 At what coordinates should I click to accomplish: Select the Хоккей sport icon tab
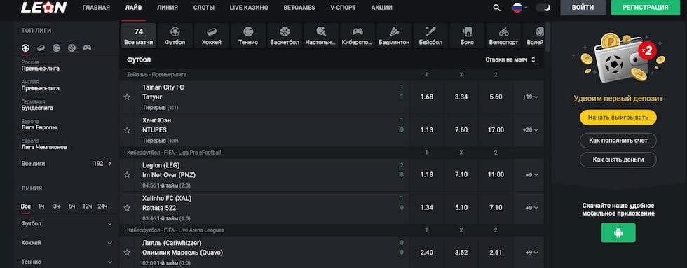[212, 36]
